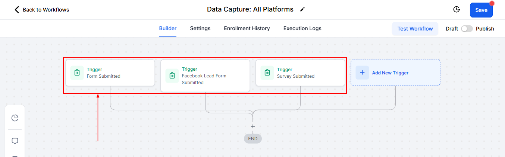Screen dimensions: 505x157
Task: Open the Enrollment History tab
Action: (x=247, y=28)
